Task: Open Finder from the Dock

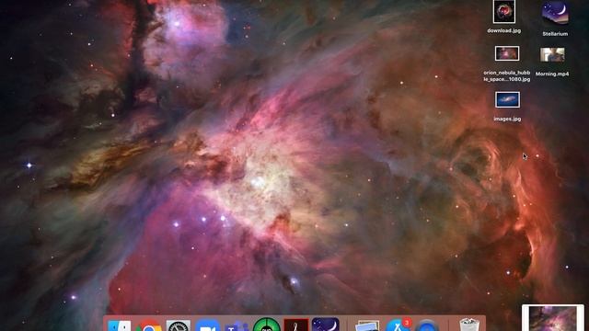Action: pos(119,325)
